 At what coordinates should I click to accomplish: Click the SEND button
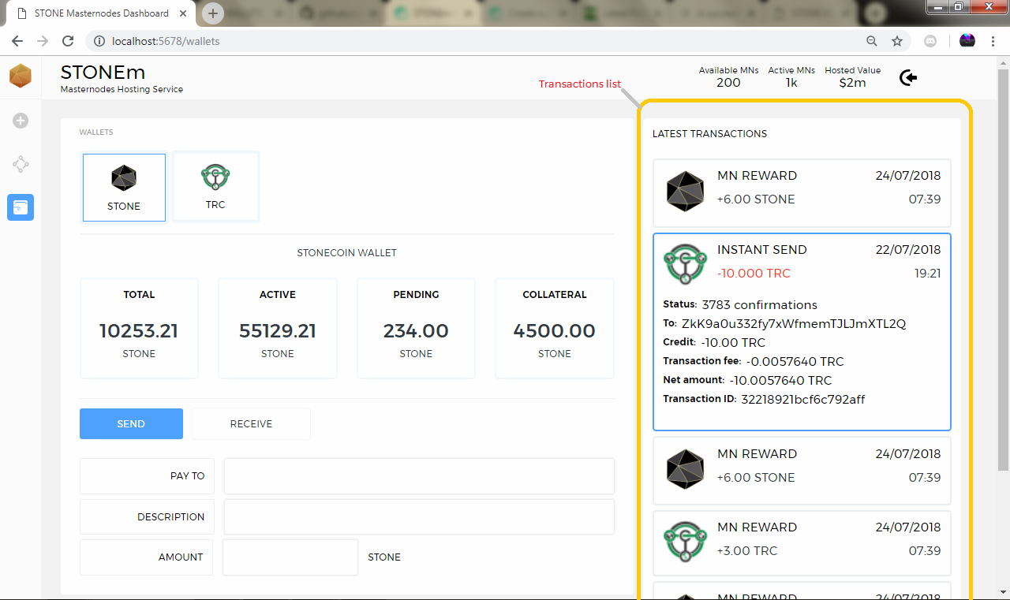tap(131, 423)
